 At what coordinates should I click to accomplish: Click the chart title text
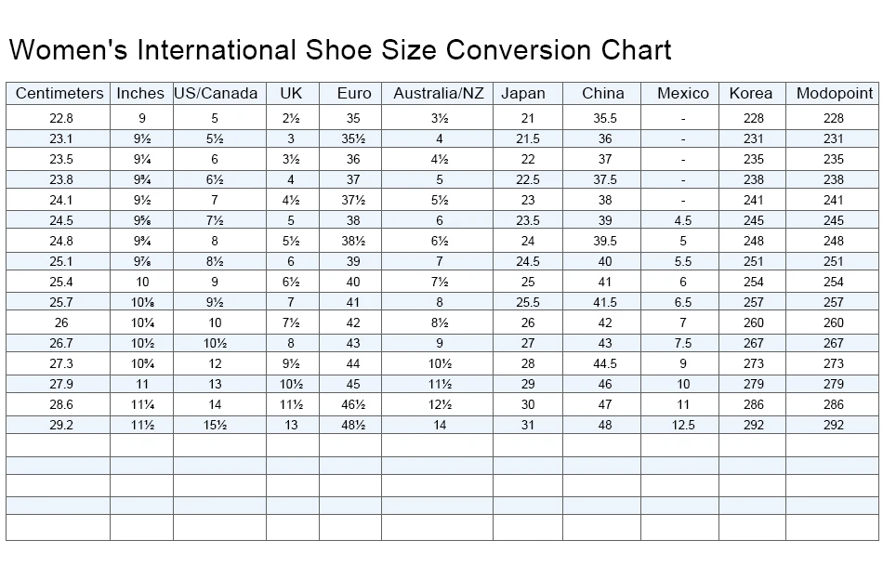click(340, 49)
